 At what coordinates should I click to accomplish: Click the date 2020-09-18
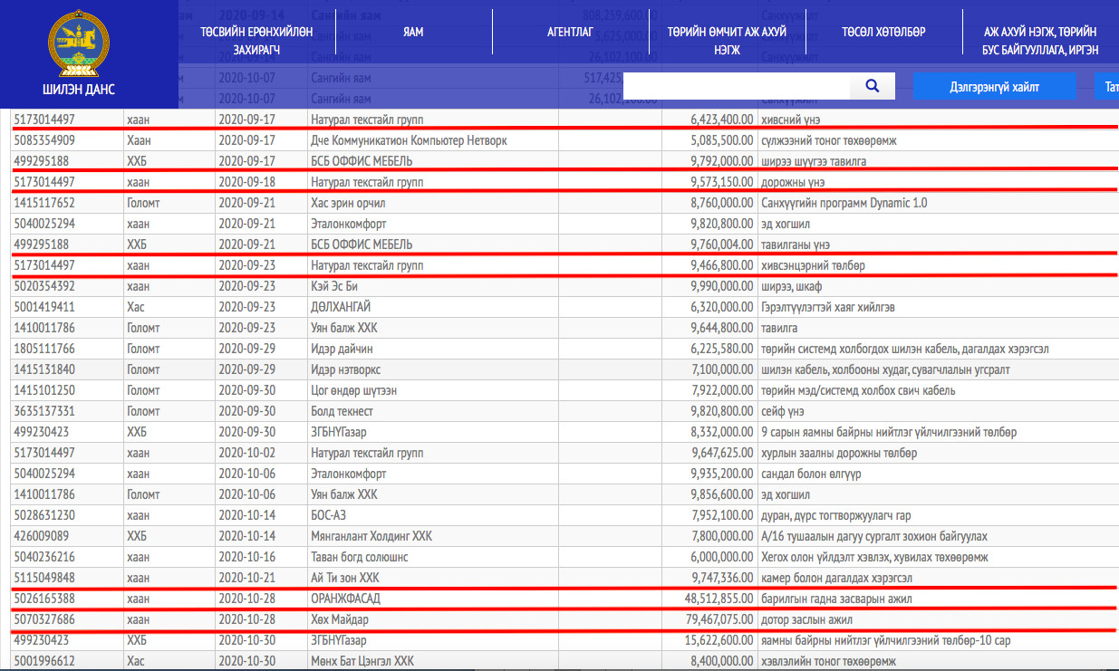[246, 182]
